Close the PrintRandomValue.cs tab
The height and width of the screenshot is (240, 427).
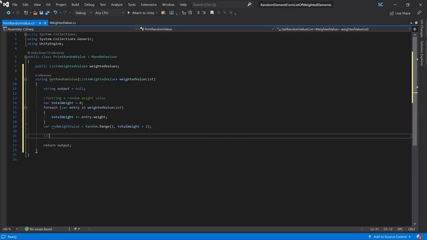(x=45, y=23)
